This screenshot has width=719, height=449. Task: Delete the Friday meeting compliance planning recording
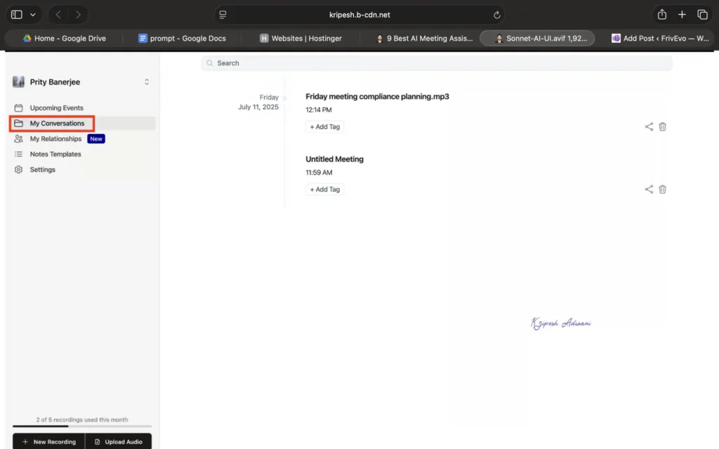click(x=662, y=127)
